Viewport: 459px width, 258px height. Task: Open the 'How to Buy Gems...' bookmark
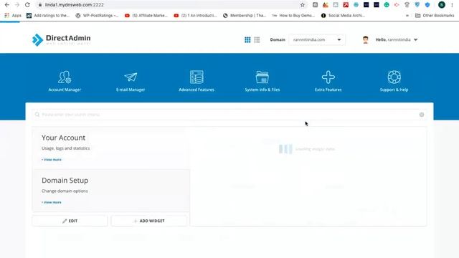[x=293, y=16]
